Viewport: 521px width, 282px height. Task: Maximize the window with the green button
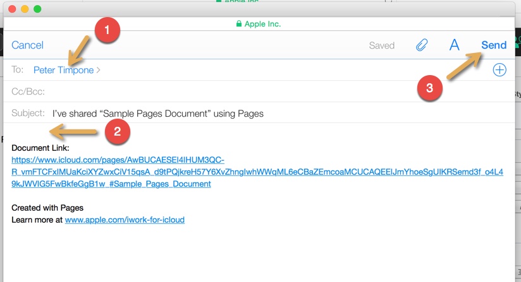37,9
